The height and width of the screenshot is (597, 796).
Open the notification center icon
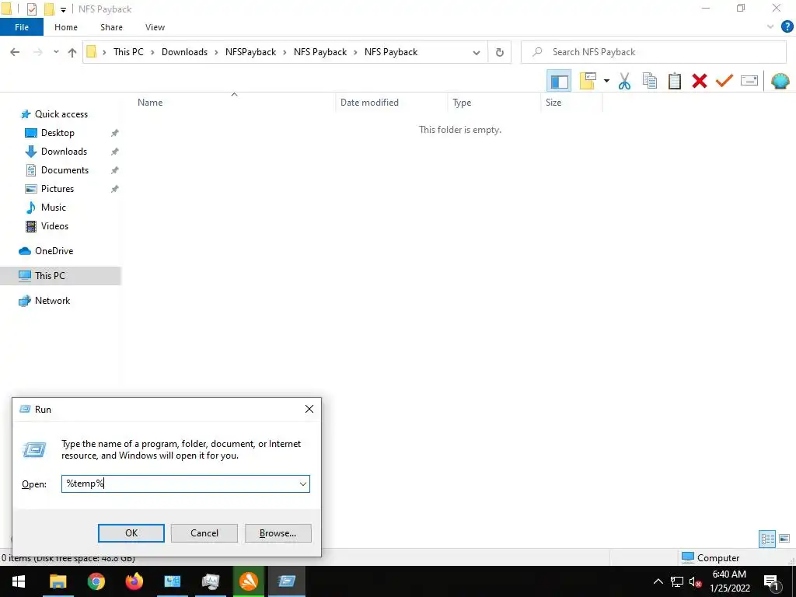click(771, 581)
